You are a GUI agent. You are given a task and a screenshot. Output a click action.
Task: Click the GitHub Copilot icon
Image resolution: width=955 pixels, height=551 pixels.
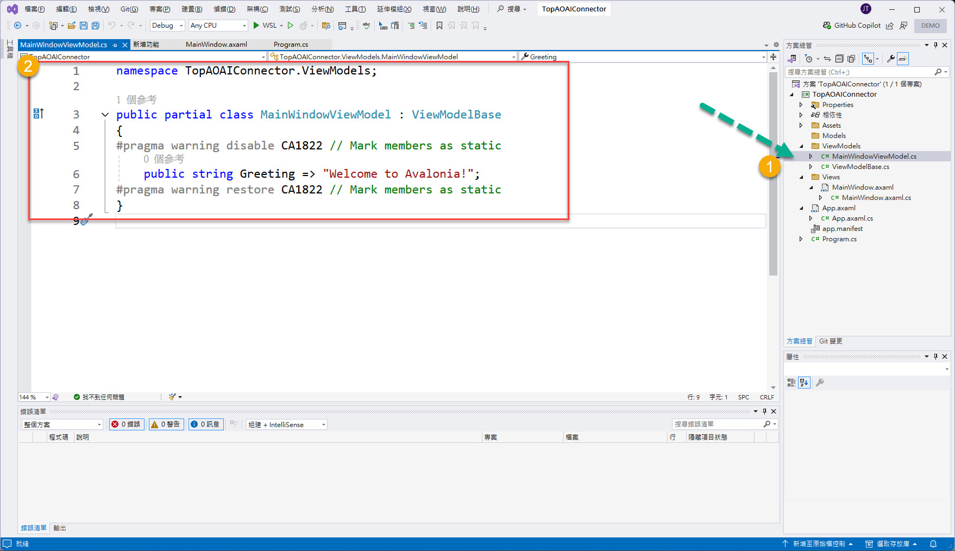coord(827,26)
